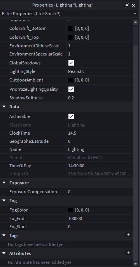Open the Filter Properties dropdown arrow
140x267 pixels.
pos(135,14)
